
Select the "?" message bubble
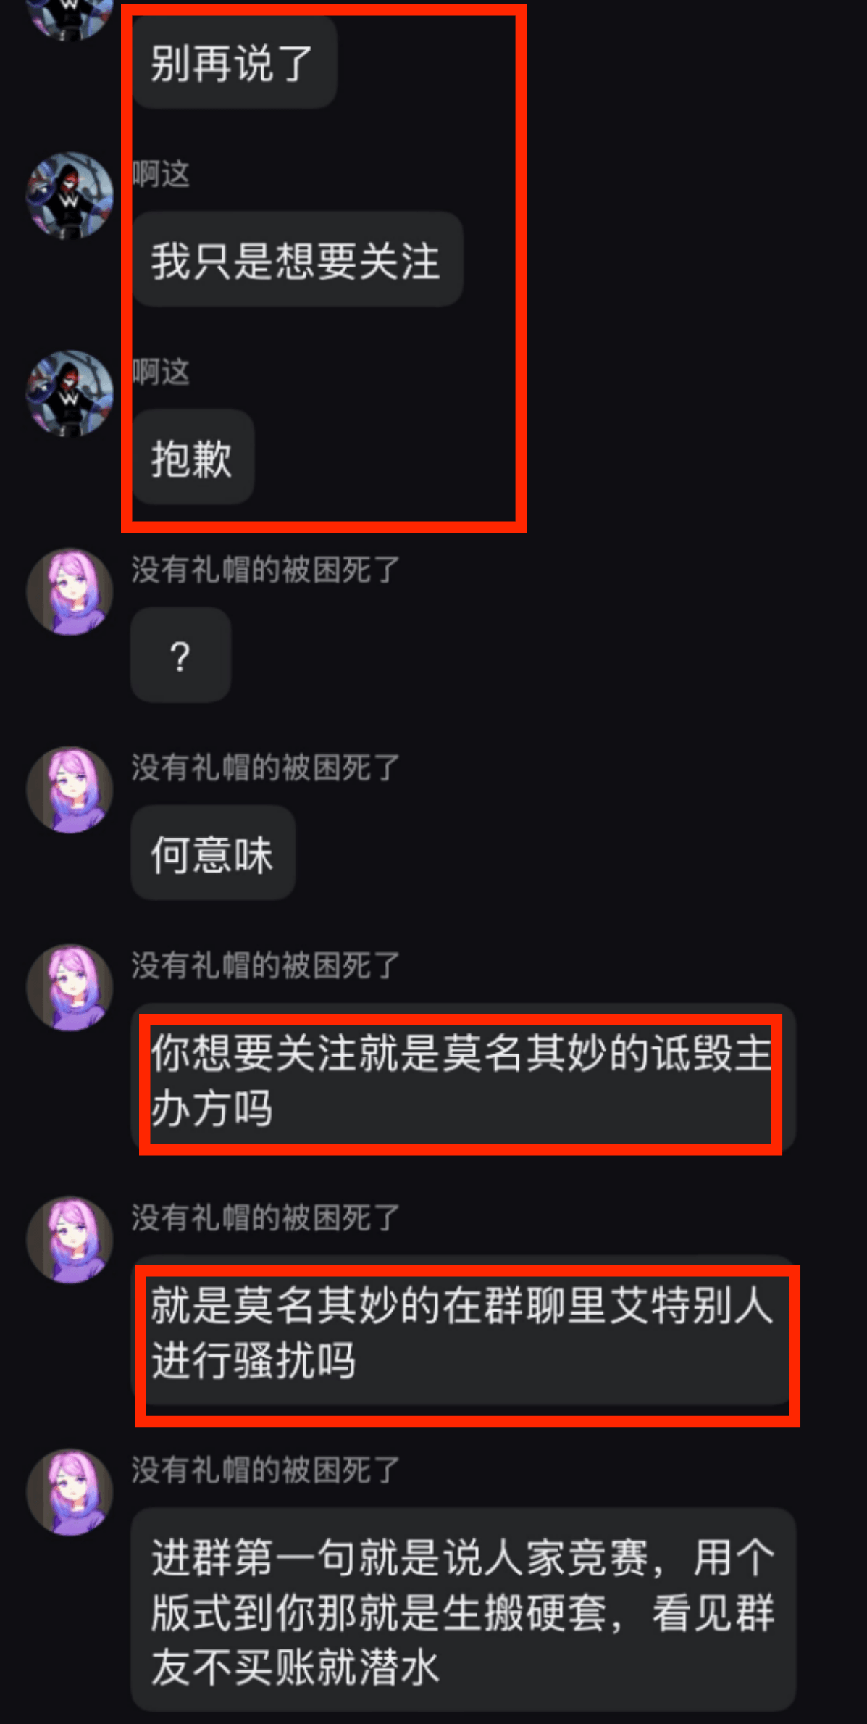[x=180, y=655]
